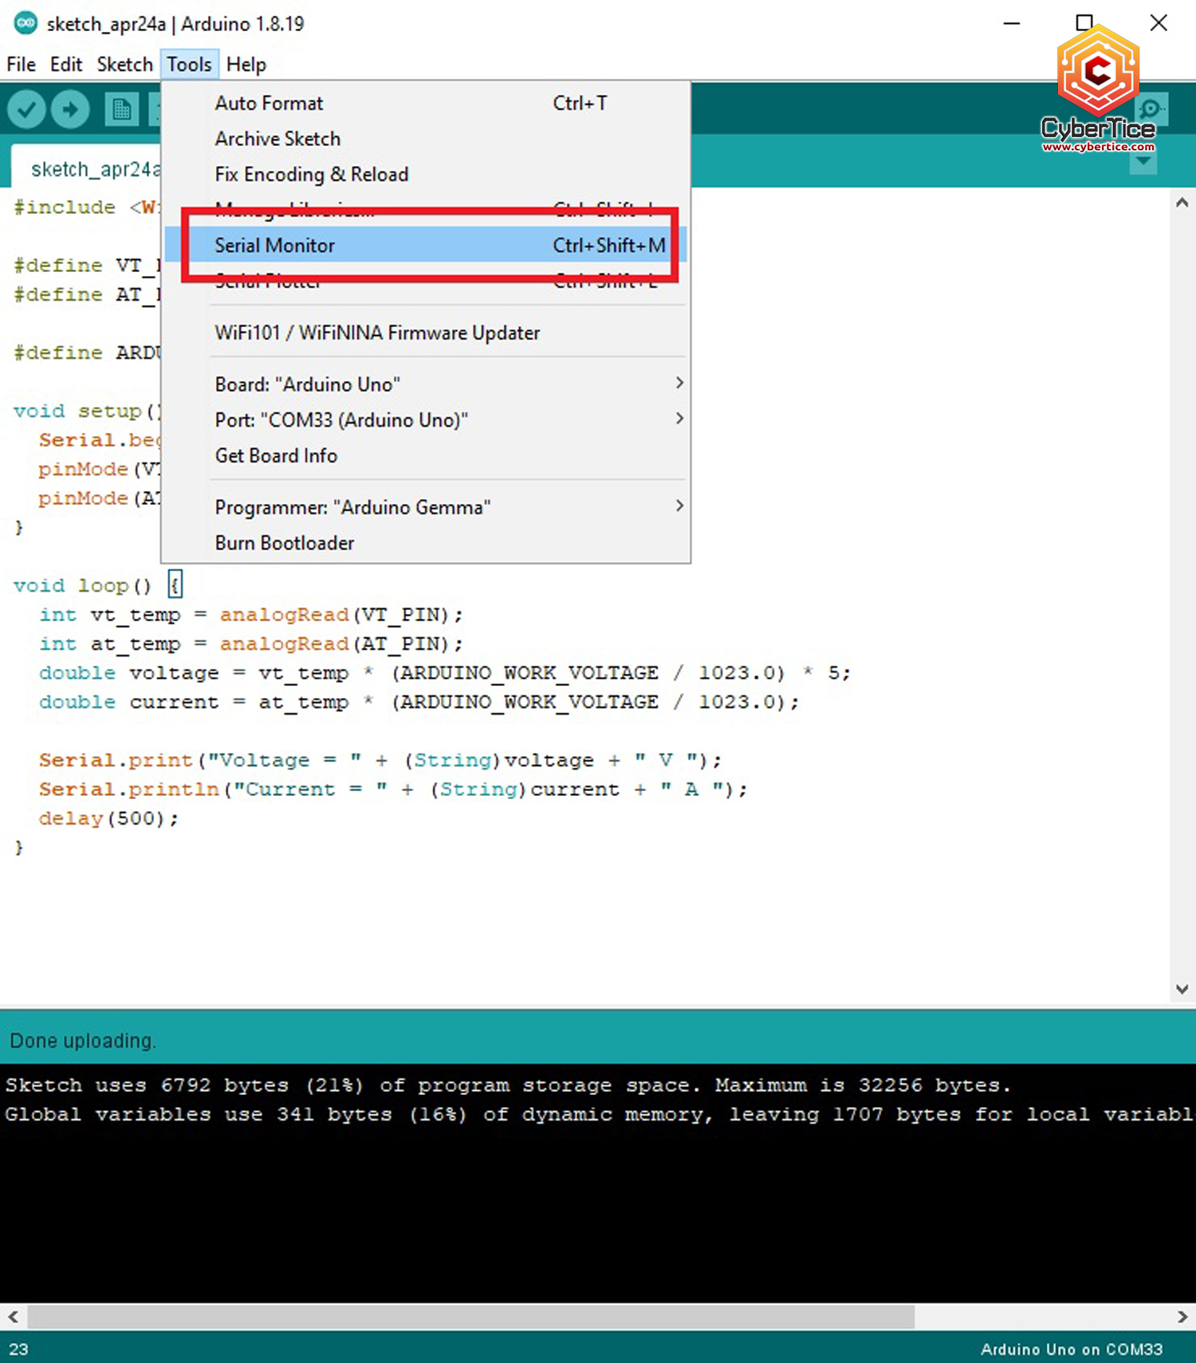Click the Arduino logo in title bar
This screenshot has height=1363, width=1196.
coord(26,23)
